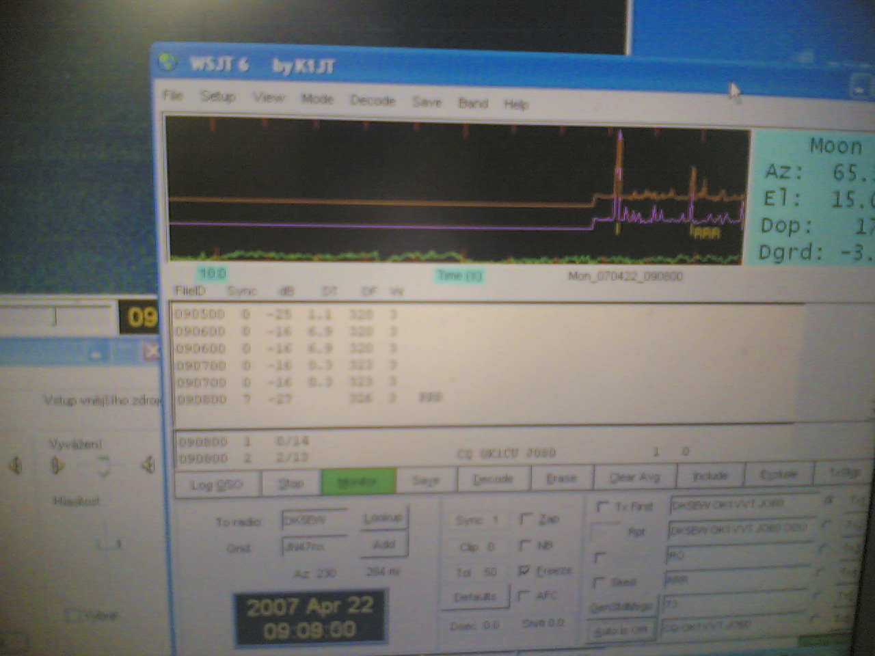875x656 pixels.
Task: Open the Band menu
Action: point(473,103)
